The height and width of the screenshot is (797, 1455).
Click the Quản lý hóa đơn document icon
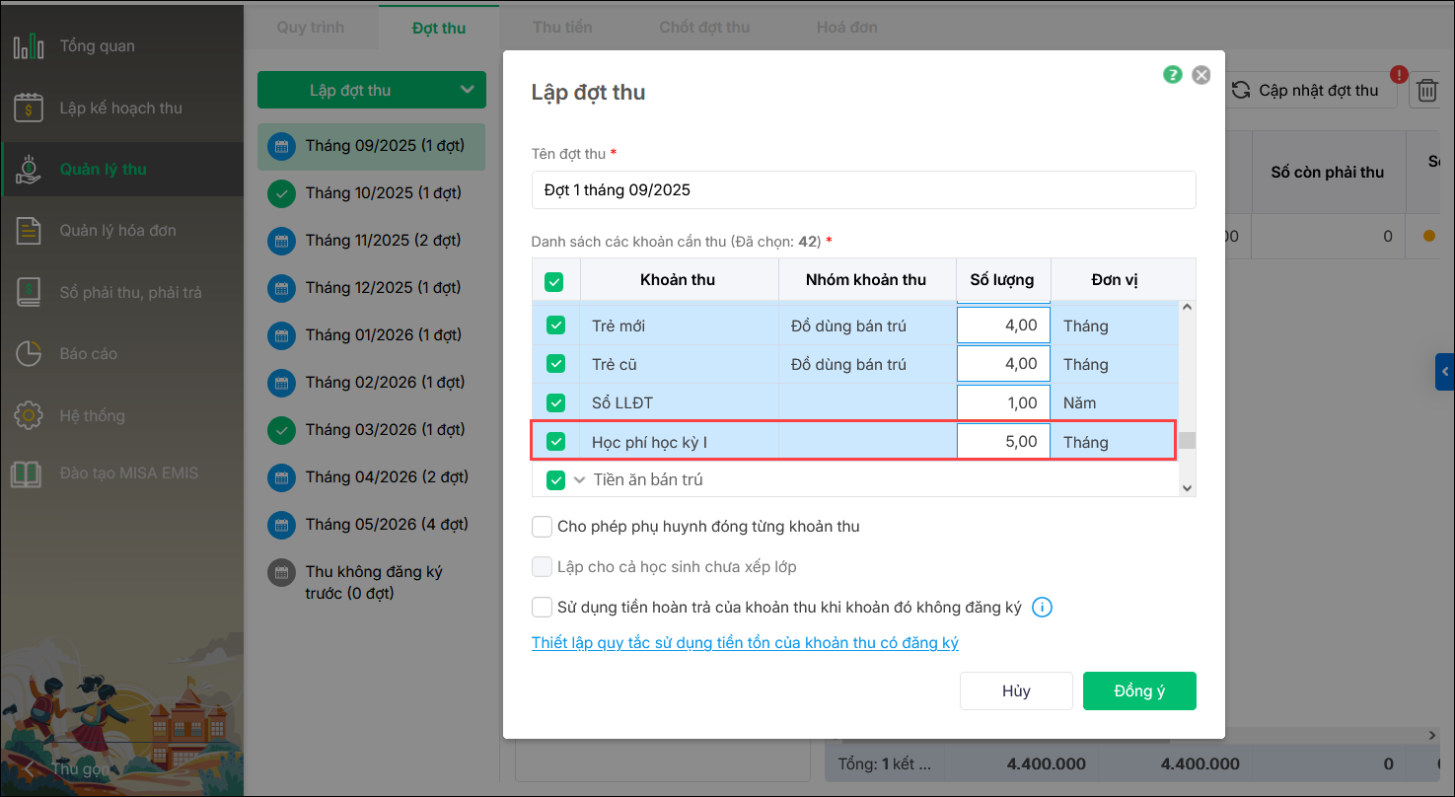[x=29, y=231]
